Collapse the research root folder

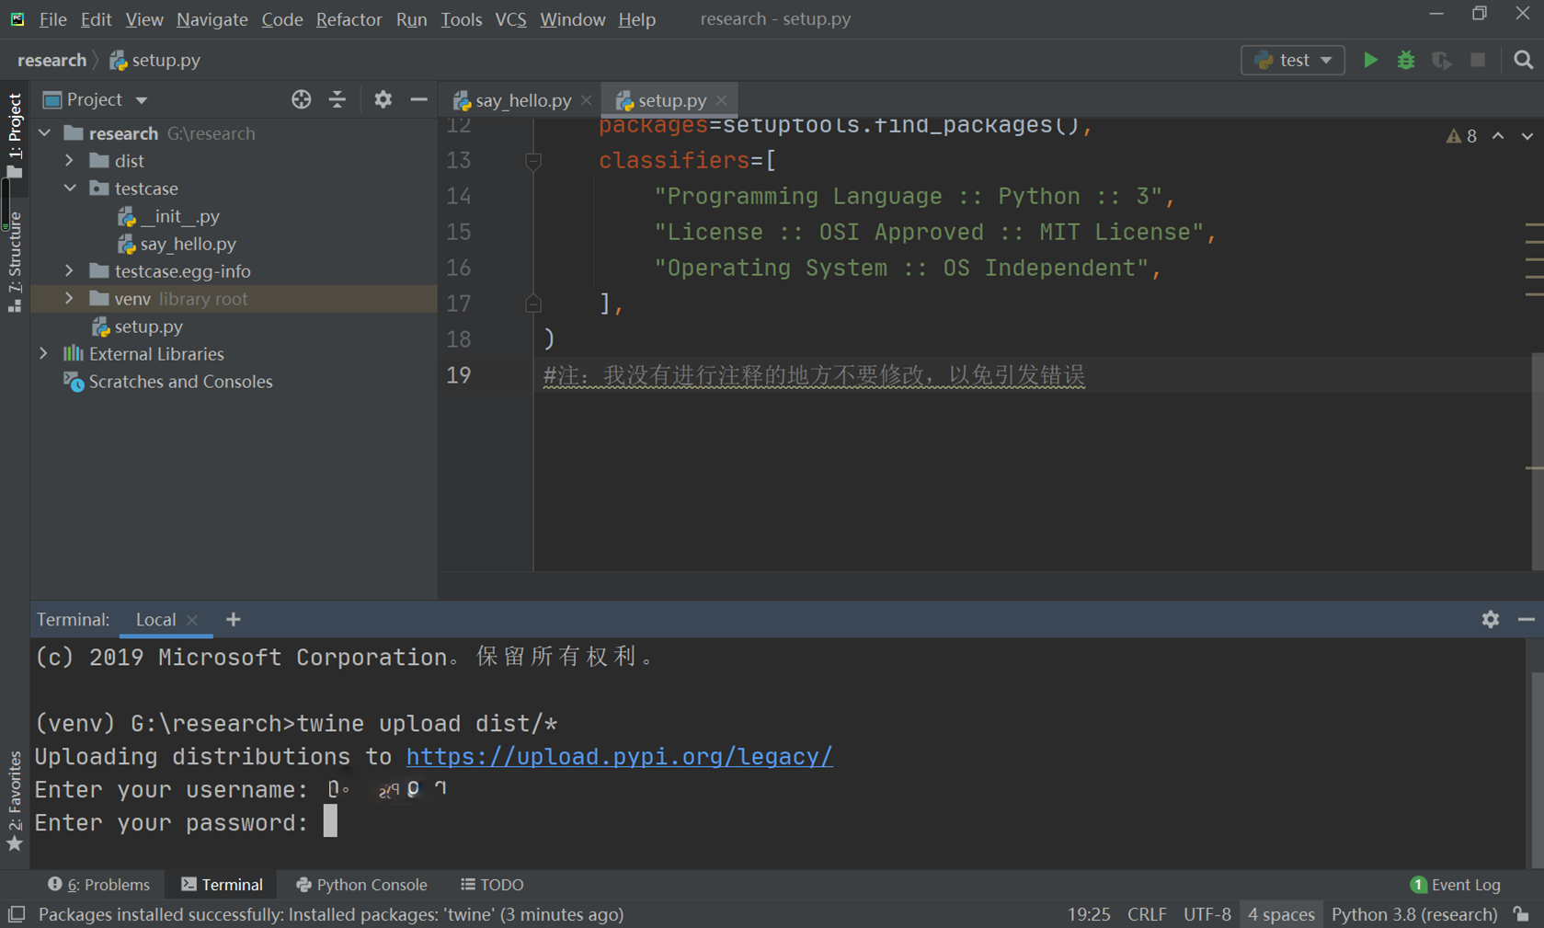click(x=44, y=133)
